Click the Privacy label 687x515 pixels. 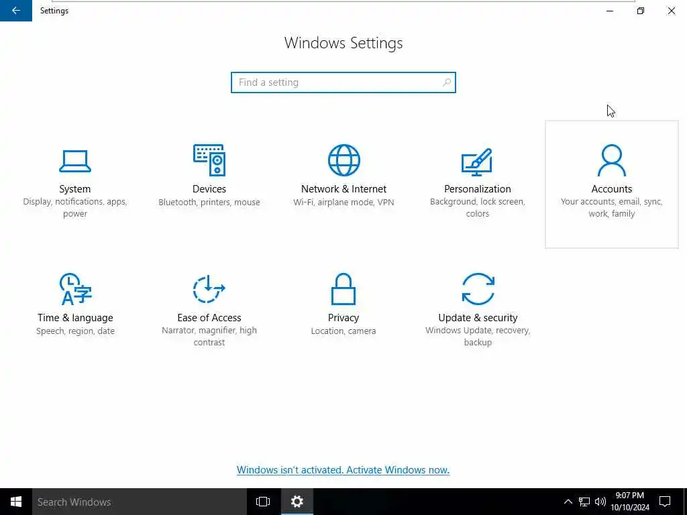[343, 317]
